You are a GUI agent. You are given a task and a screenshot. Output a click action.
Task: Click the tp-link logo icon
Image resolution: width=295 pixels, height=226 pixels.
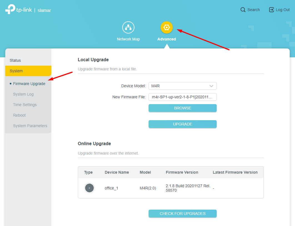coord(10,9)
